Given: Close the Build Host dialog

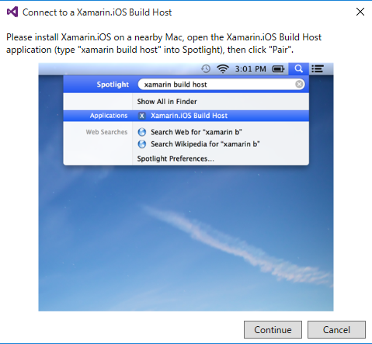Looking at the screenshot, I should pos(360,12).
